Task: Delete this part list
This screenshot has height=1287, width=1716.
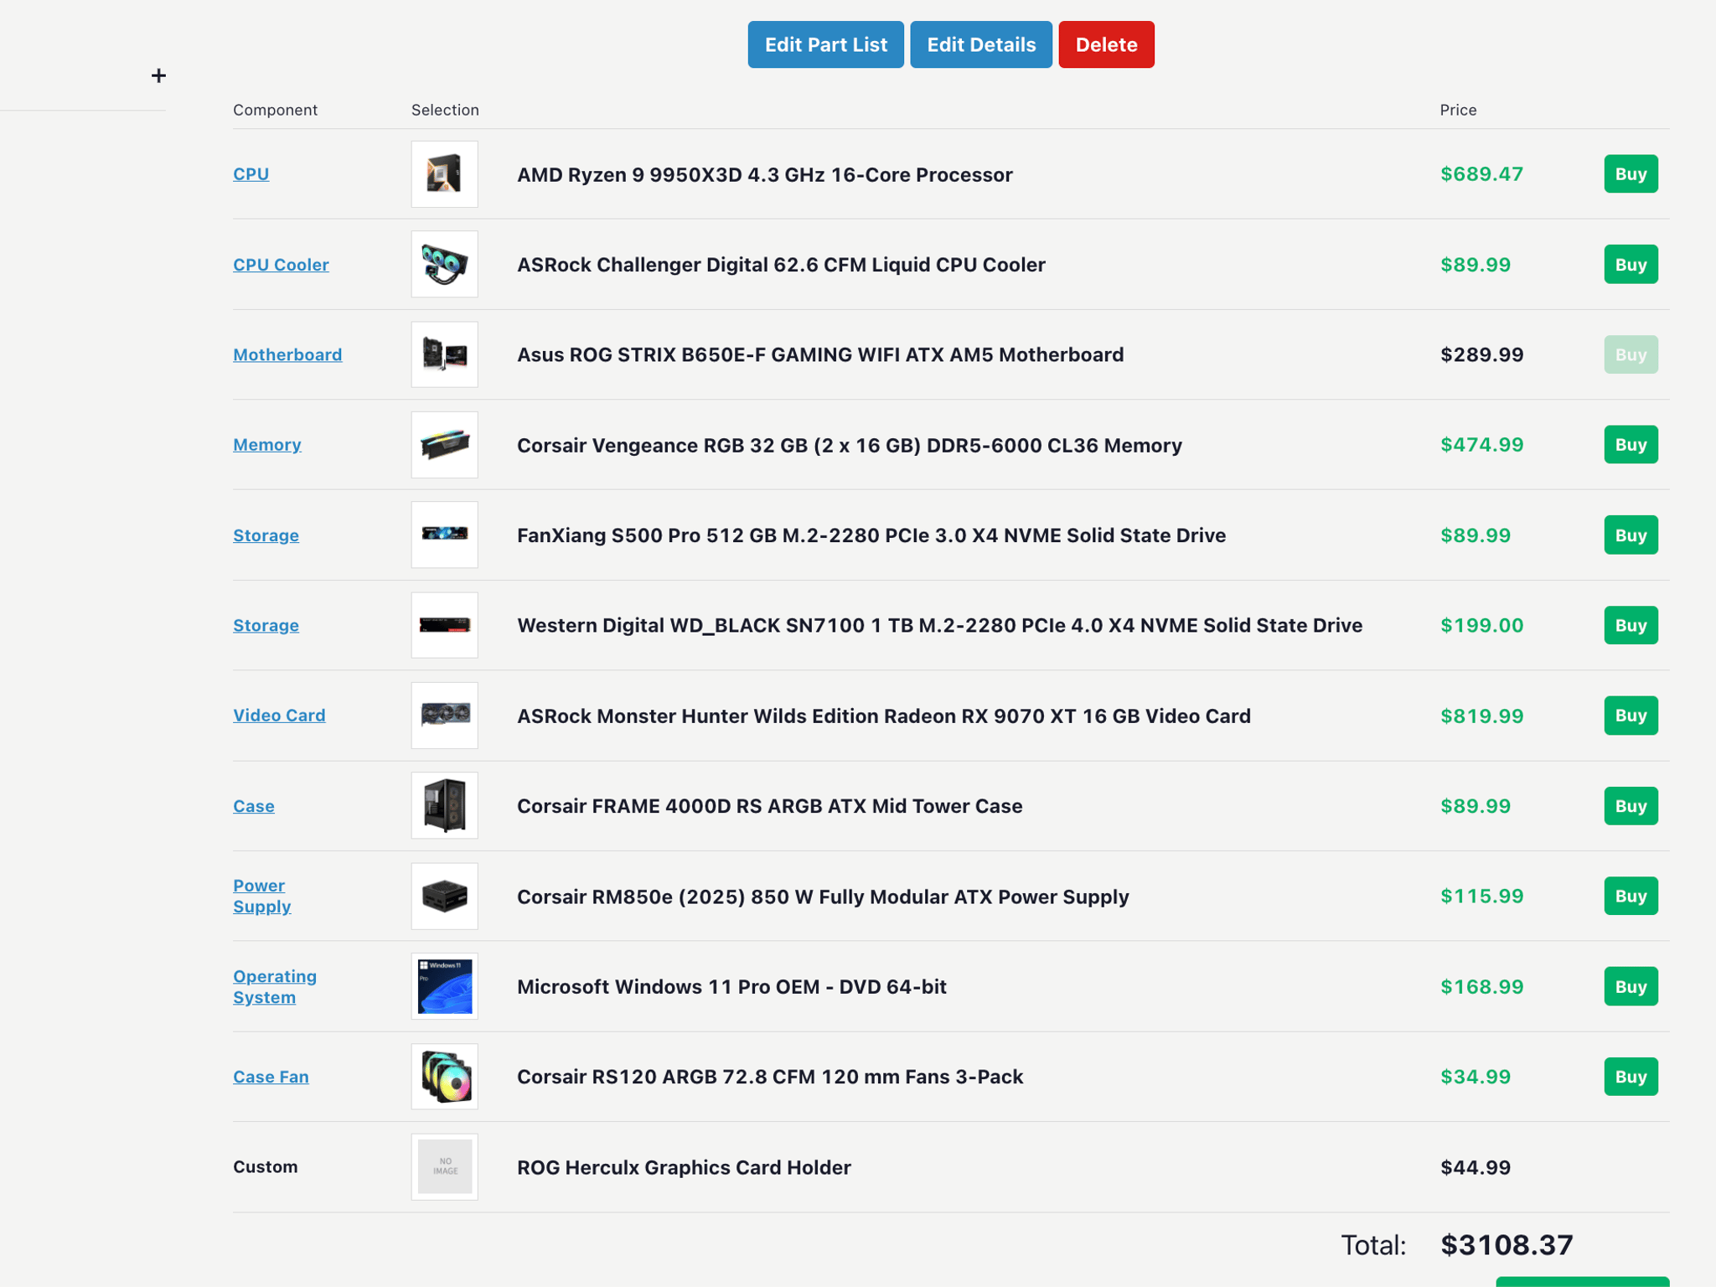Action: [x=1106, y=44]
